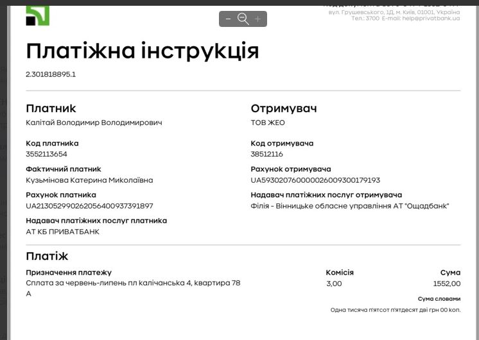Click the payer code 3552113654

[46, 154]
